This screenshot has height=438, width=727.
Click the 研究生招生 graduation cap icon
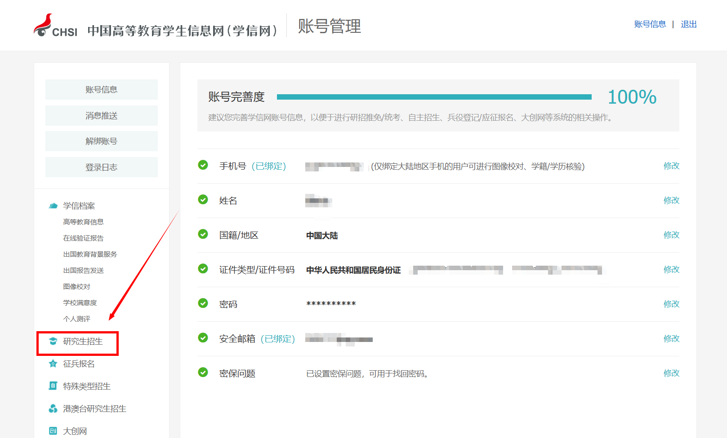(x=53, y=341)
